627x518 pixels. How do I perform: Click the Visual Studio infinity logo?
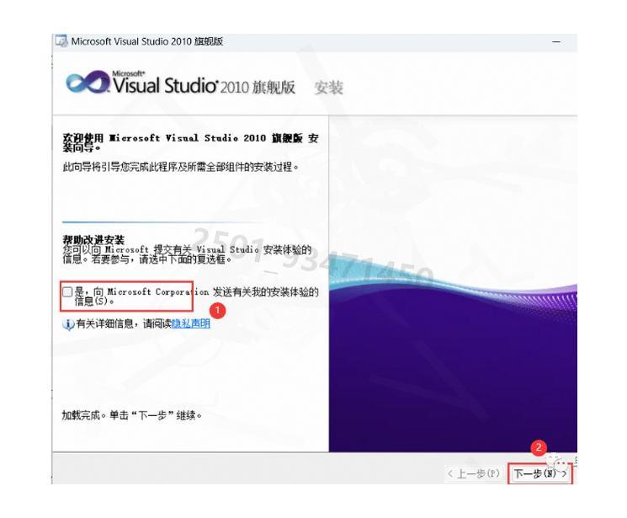pos(87,83)
